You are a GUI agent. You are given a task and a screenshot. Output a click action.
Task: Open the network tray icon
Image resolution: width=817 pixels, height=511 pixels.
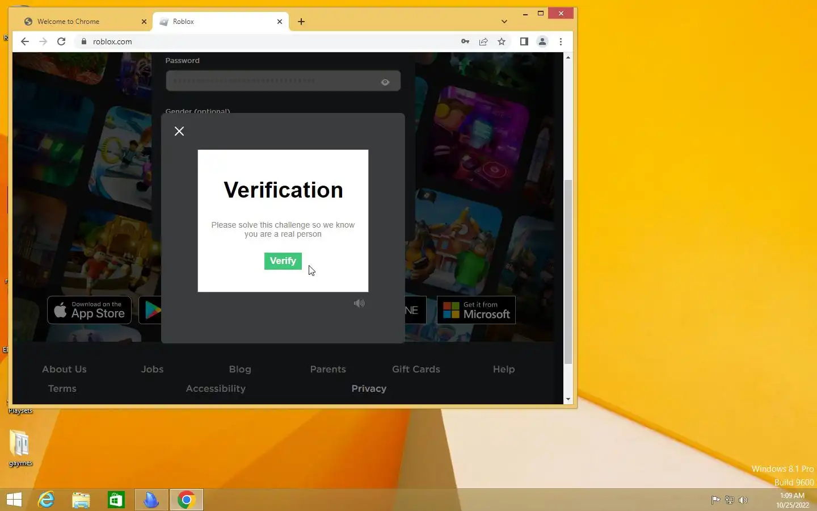[730, 500]
